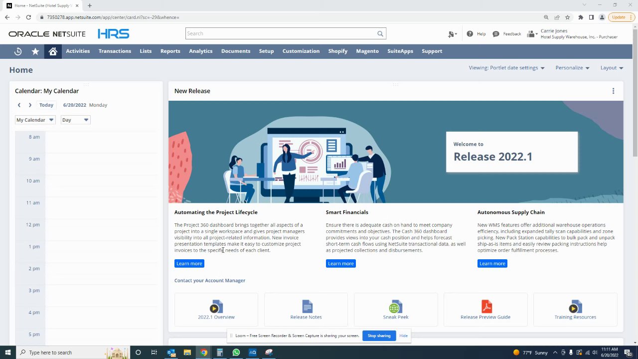Open Calculator from the taskbar
Screen dimensions: 638x359
click(x=220, y=353)
